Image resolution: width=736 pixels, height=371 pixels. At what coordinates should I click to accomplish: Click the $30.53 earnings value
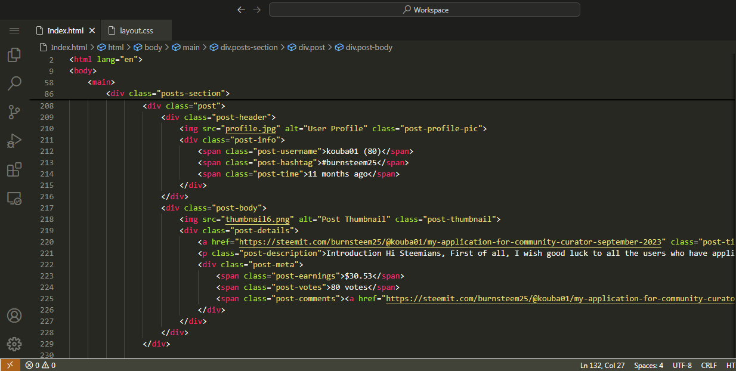[x=359, y=276]
